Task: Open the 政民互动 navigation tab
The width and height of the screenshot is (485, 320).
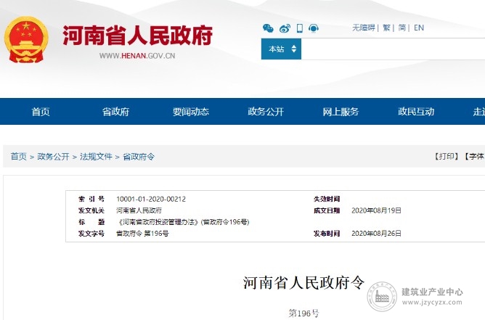Action: click(416, 112)
